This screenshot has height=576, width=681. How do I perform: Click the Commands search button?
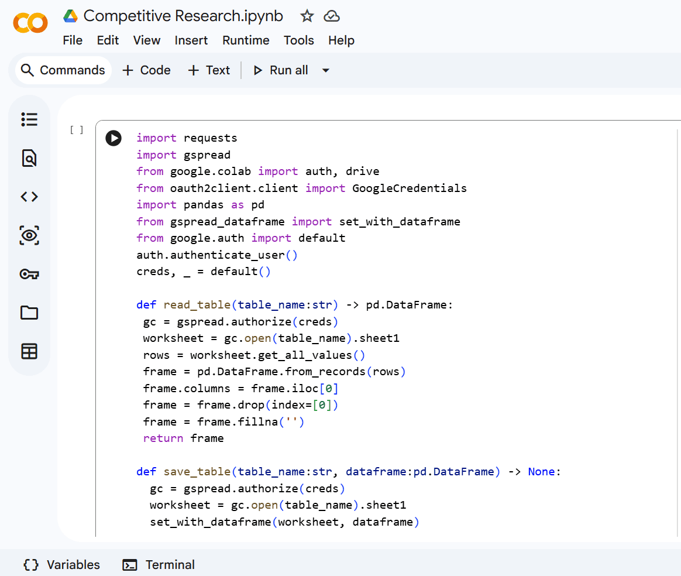pyautogui.click(x=63, y=70)
